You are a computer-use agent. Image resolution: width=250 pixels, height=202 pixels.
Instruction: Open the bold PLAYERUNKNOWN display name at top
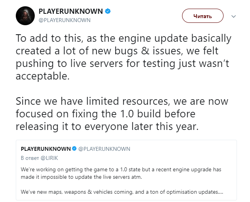(71, 11)
